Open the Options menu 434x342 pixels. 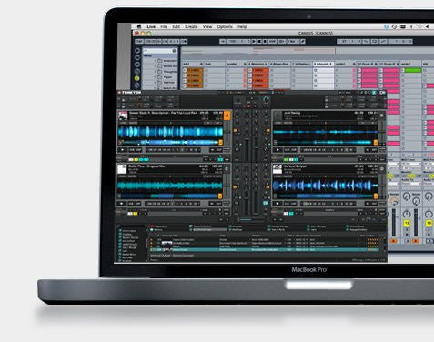[225, 26]
